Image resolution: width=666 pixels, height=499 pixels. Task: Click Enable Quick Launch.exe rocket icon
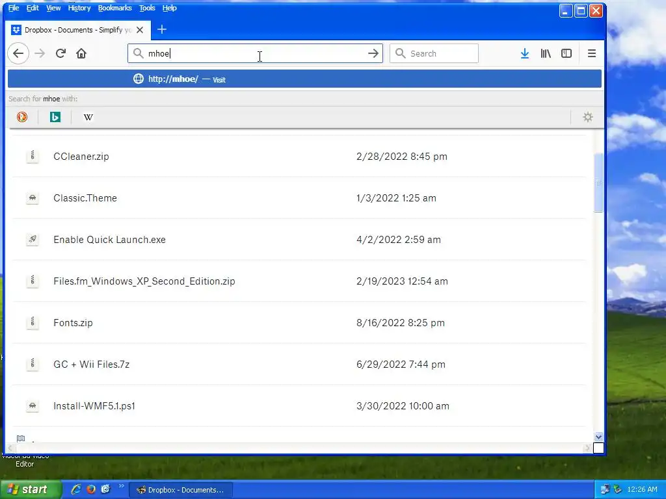pos(33,239)
